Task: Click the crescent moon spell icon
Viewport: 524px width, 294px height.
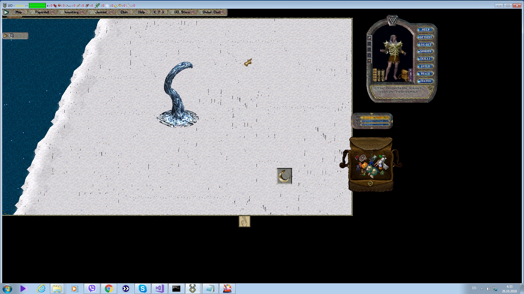Action: tap(284, 176)
